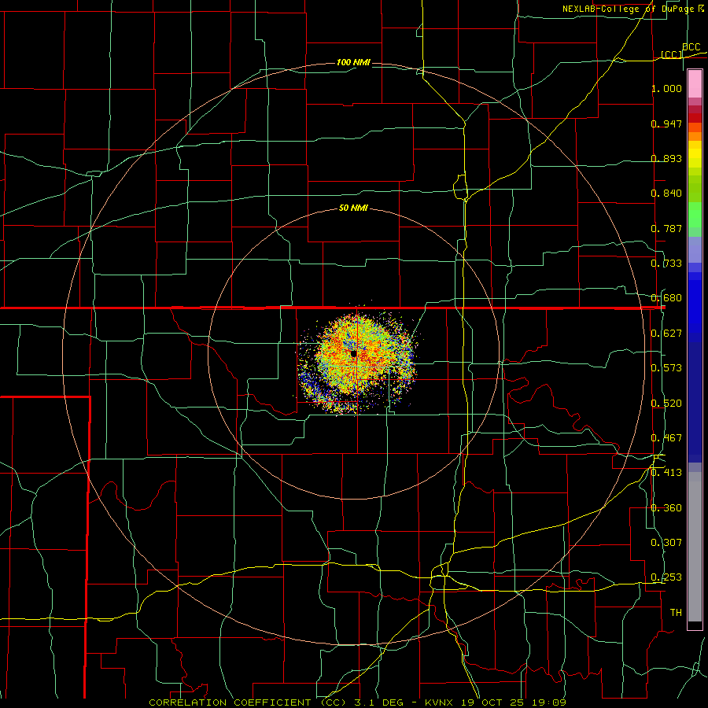Click the 0.360 scale value
The height and width of the screenshot is (708, 708).
tap(666, 508)
